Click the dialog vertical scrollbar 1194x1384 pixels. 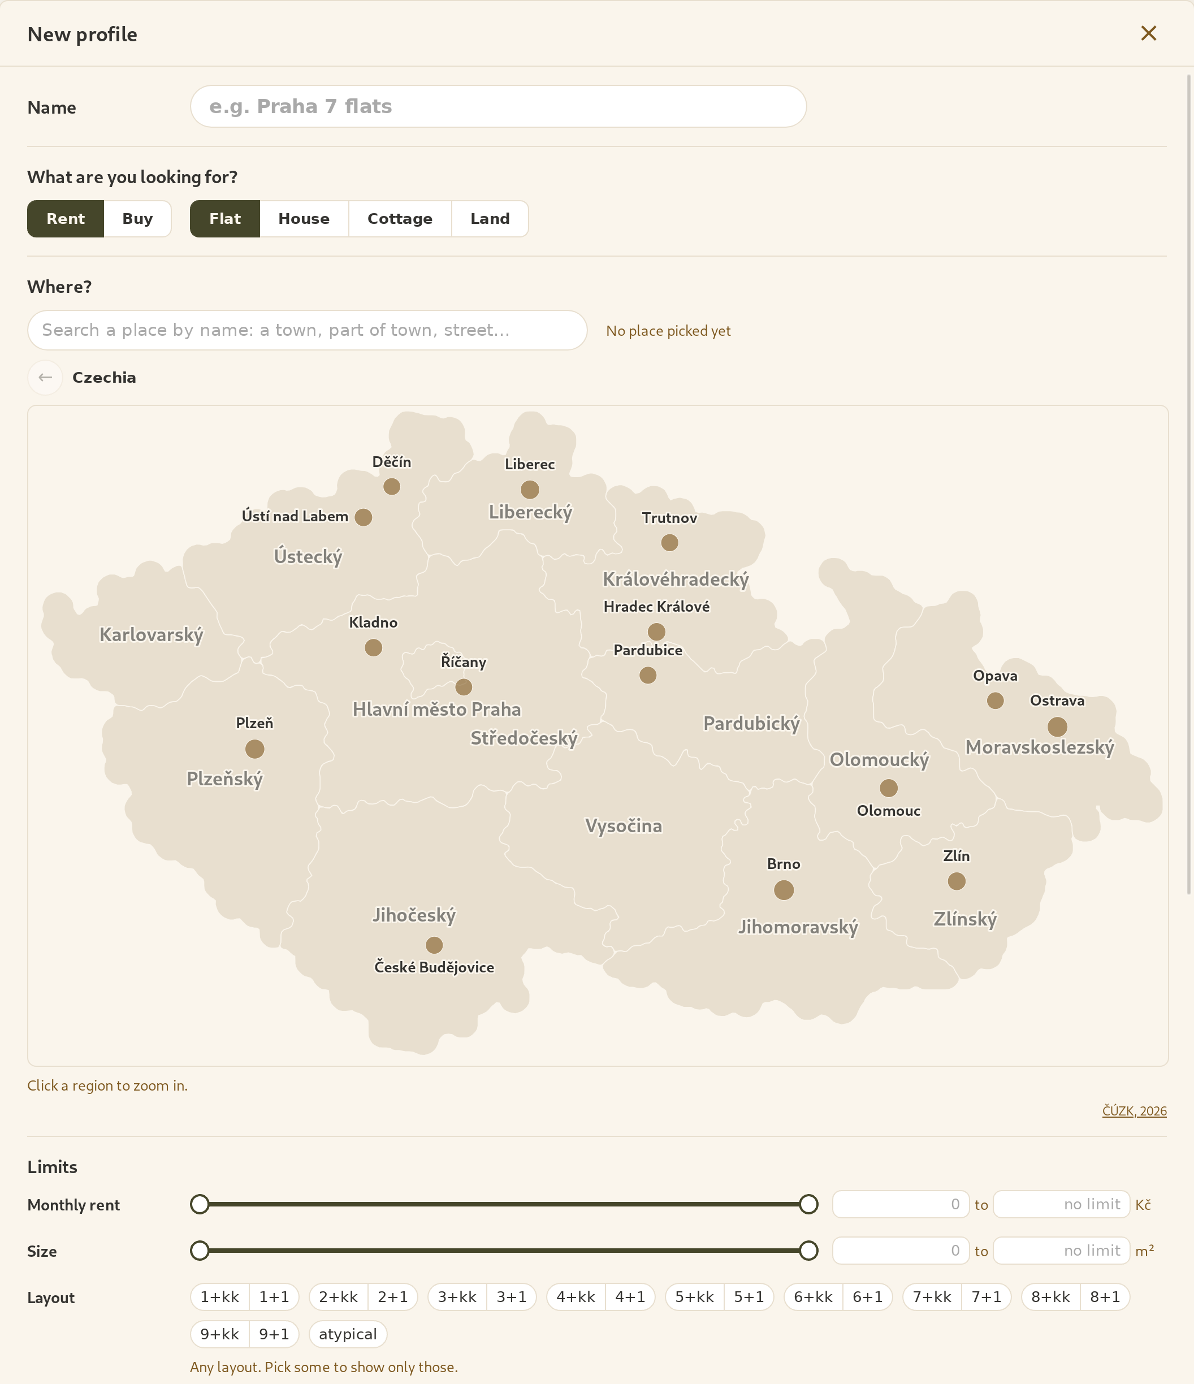[1189, 485]
